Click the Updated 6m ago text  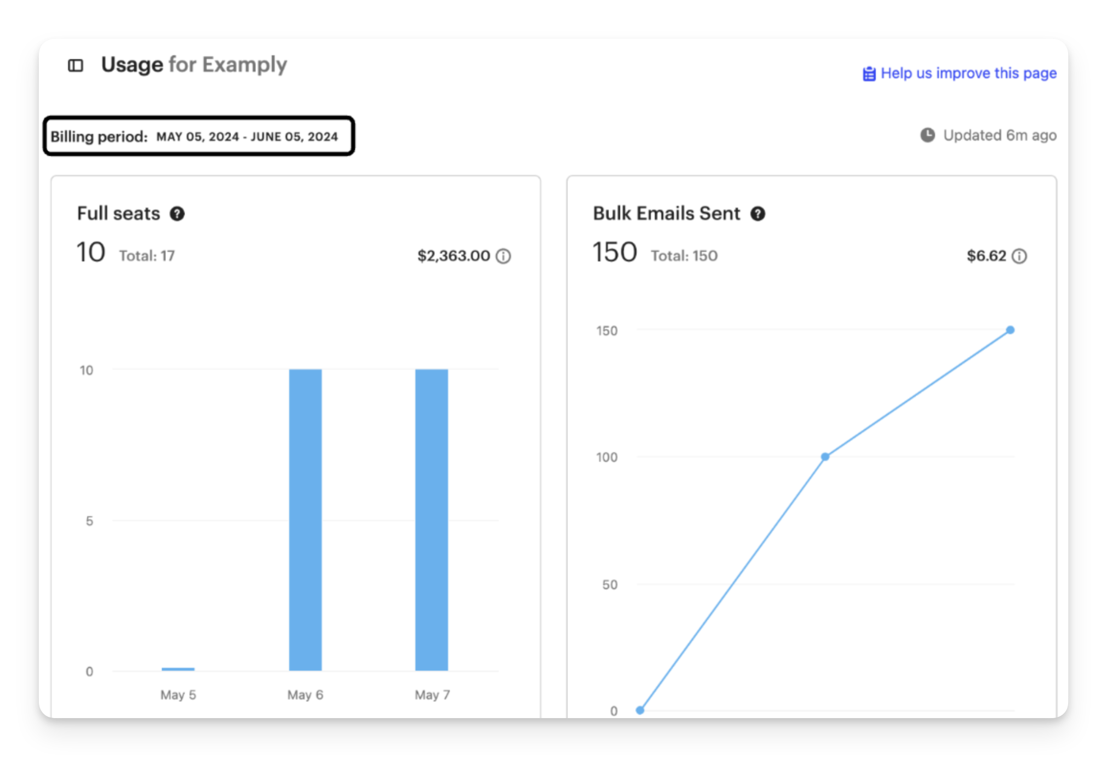[1000, 135]
